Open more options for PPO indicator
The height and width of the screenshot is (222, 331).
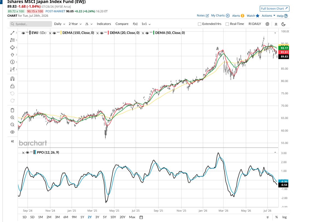pyautogui.click(x=31, y=152)
